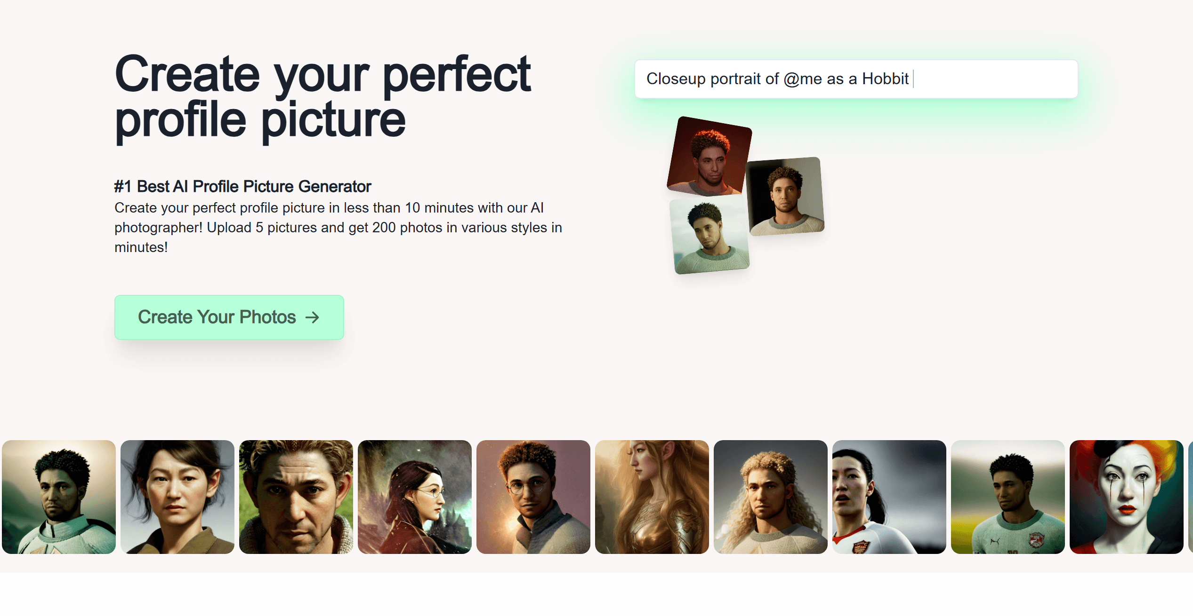Screen dimensions: 1193x616
Task: Select the woman soccer player in white jersey
Action: click(889, 497)
